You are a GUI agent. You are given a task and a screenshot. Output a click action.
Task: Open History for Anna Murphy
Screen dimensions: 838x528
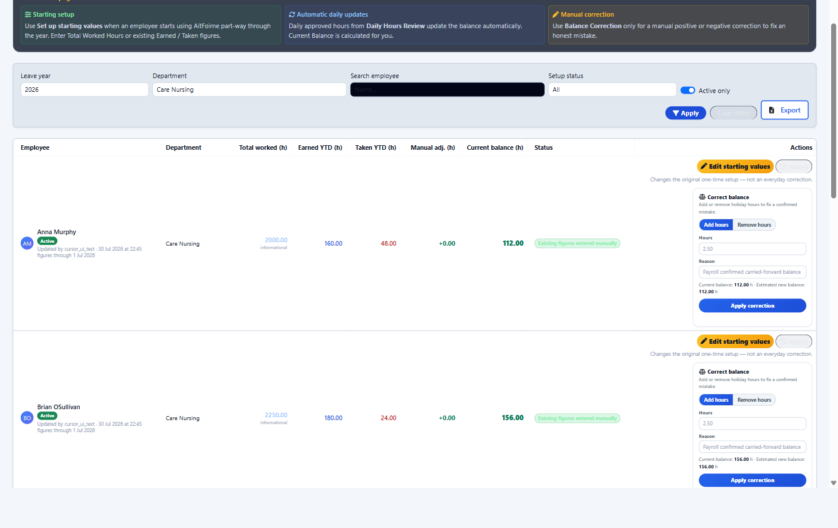[x=794, y=166]
